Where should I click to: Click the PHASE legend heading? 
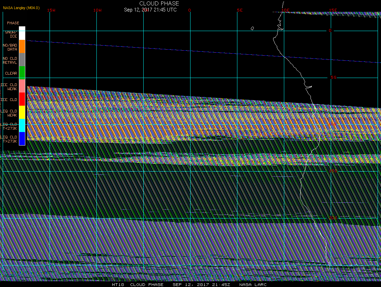tap(13, 23)
